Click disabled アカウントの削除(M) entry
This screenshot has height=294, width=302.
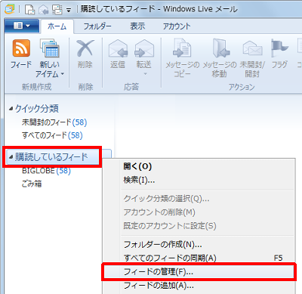pyautogui.click(x=199, y=212)
